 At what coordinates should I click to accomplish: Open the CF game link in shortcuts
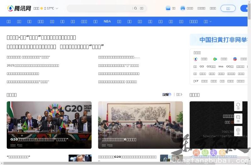click(x=196, y=81)
